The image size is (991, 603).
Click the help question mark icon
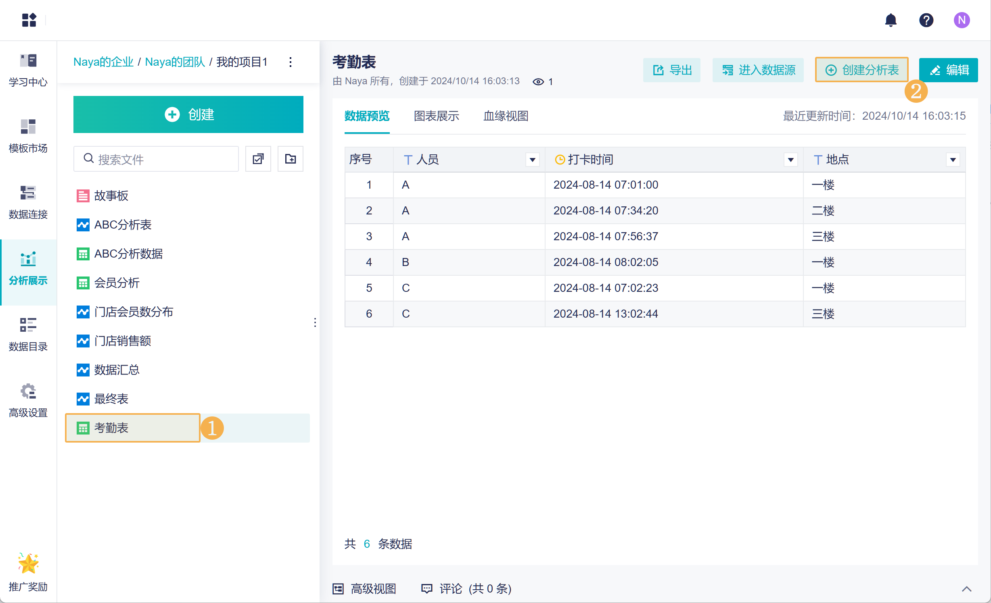[x=926, y=20]
